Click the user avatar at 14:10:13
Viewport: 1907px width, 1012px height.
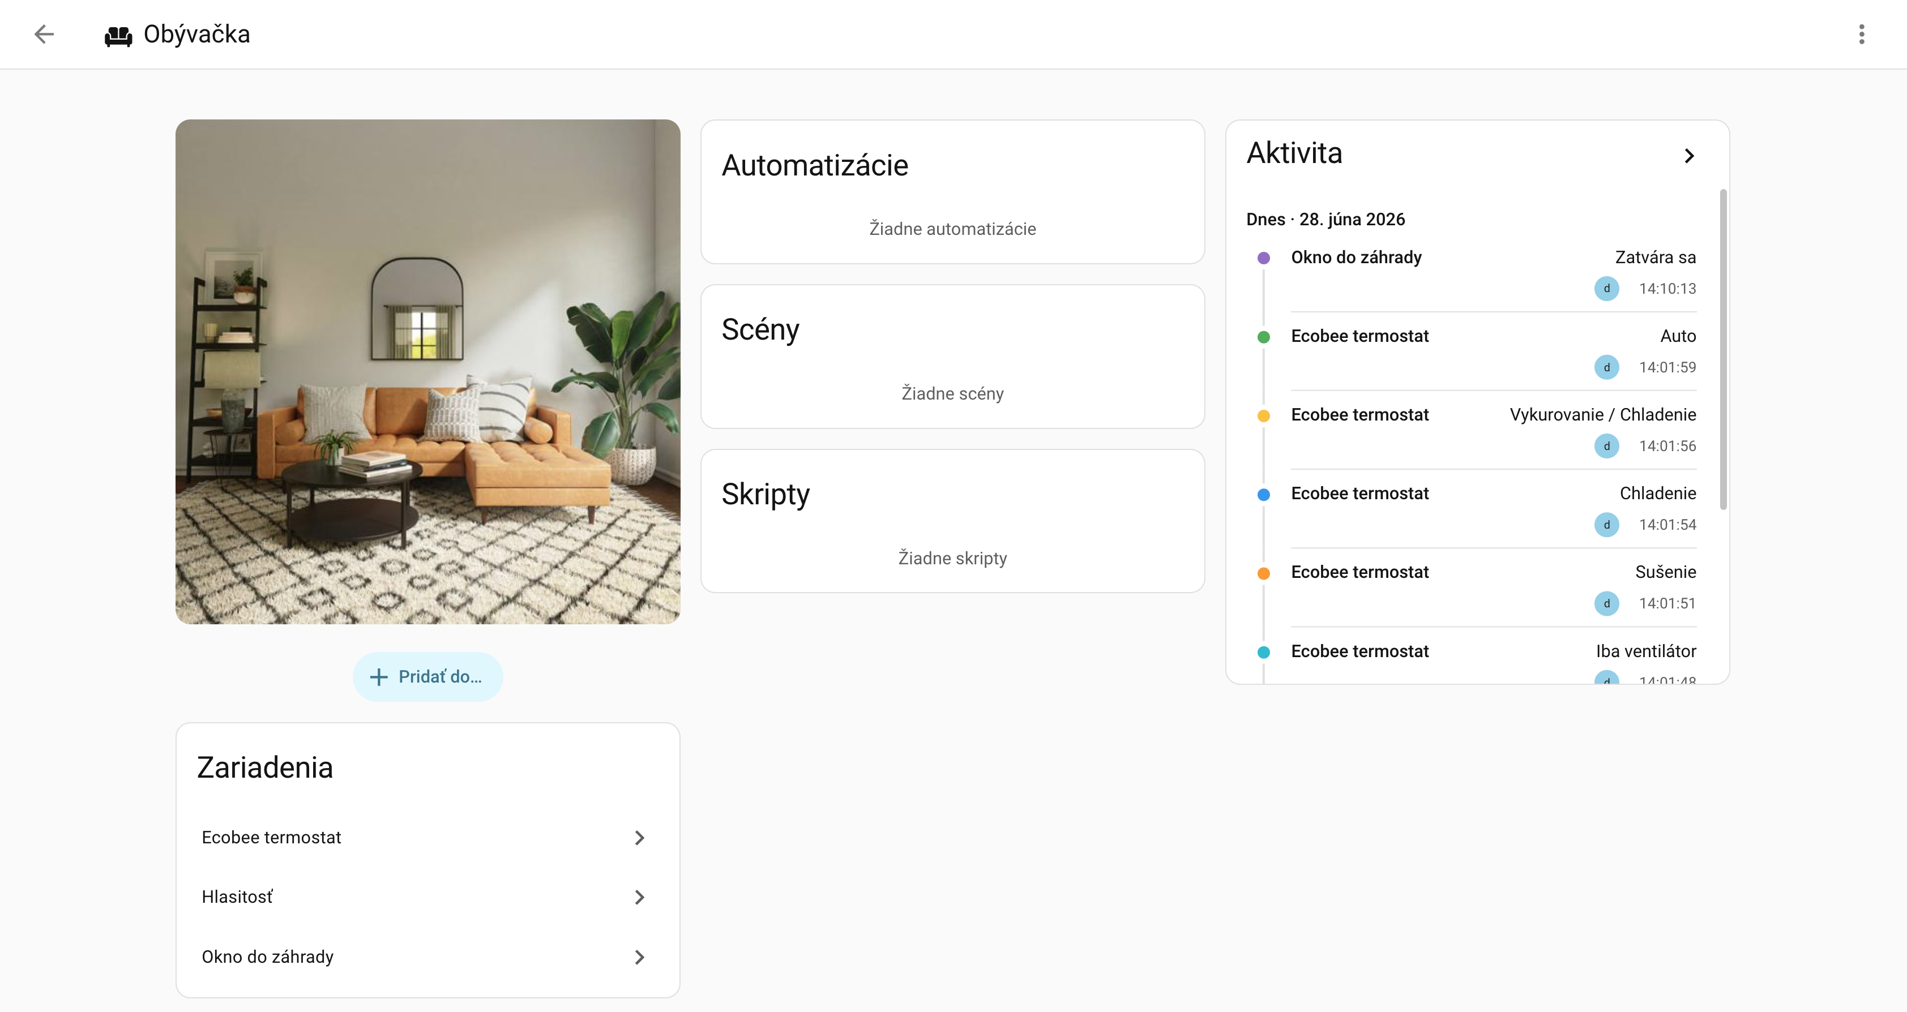click(x=1606, y=289)
